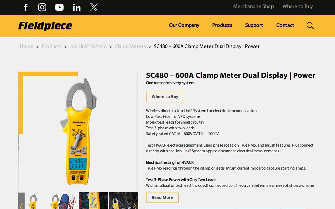Open the Instagram profile icon
Viewport: 335px width, 209px height.
click(42, 7)
